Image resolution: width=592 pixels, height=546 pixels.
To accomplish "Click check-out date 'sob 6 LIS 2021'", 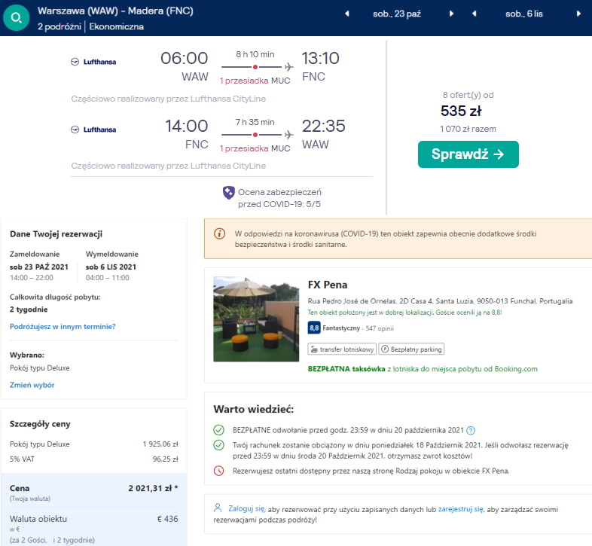I will pyautogui.click(x=111, y=267).
